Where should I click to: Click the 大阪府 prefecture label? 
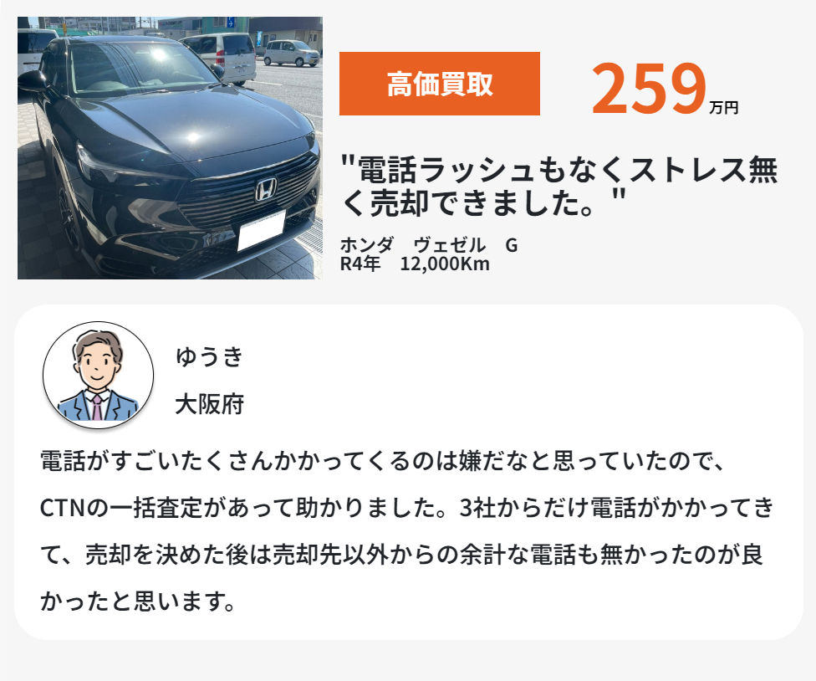[209, 404]
